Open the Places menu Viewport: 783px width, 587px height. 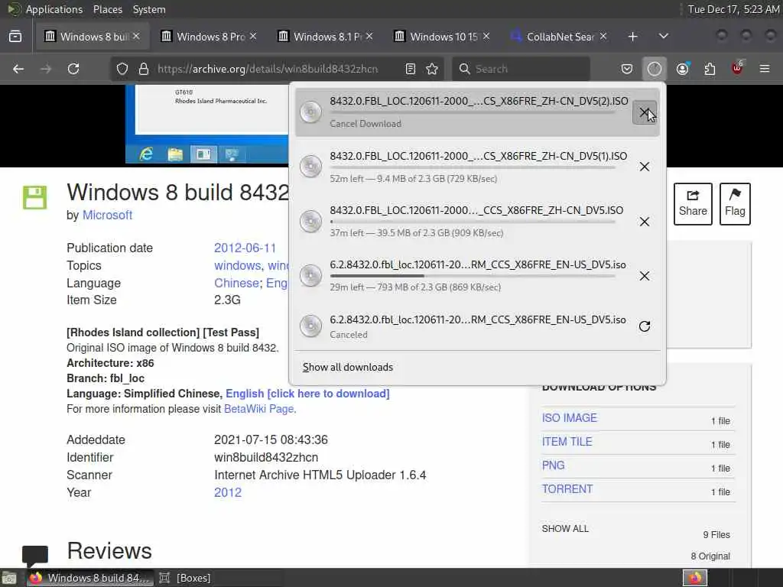tap(107, 9)
